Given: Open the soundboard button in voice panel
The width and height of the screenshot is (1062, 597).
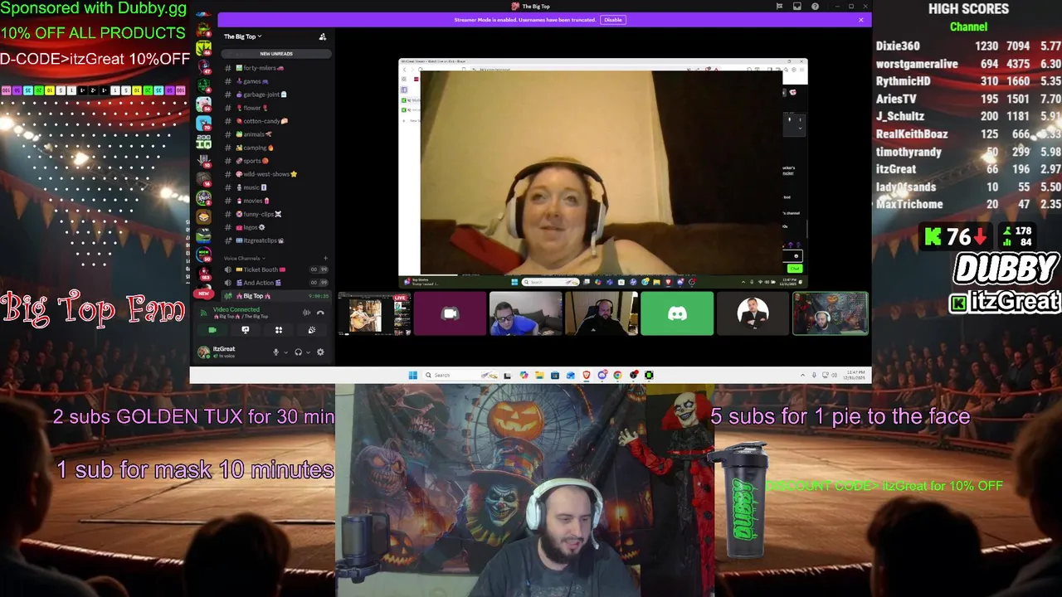Looking at the screenshot, I should [x=312, y=330].
